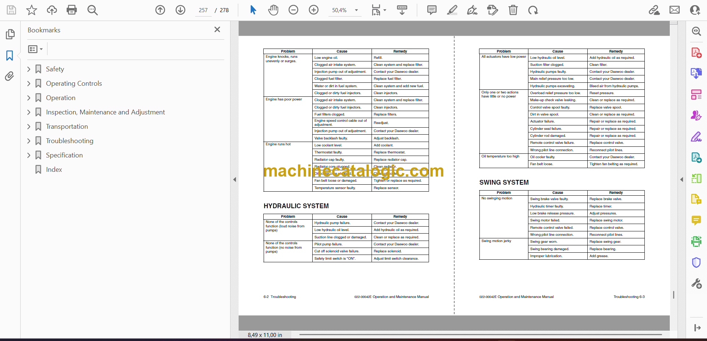This screenshot has width=707, height=341.
Task: Expand the Troubleshooting bookmark
Action: pyautogui.click(x=29, y=141)
